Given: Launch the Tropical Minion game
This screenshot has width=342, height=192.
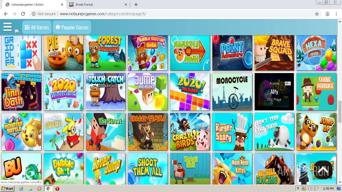Looking at the screenshot, I should (64, 132).
